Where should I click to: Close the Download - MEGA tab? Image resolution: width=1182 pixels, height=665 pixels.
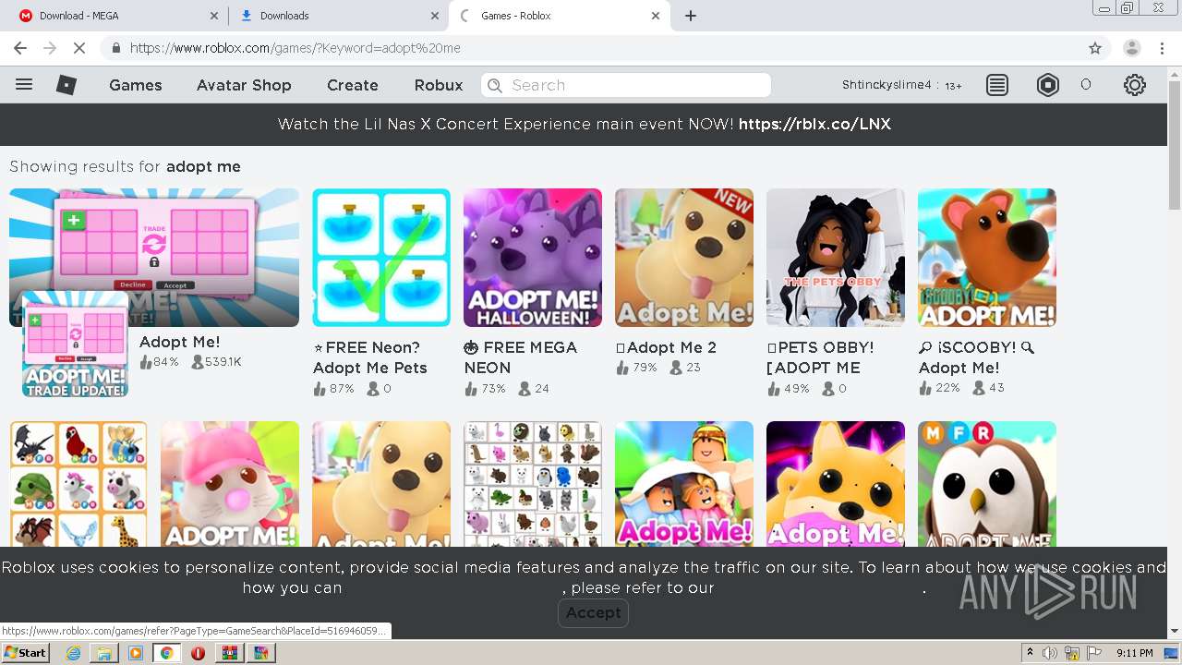point(213,16)
